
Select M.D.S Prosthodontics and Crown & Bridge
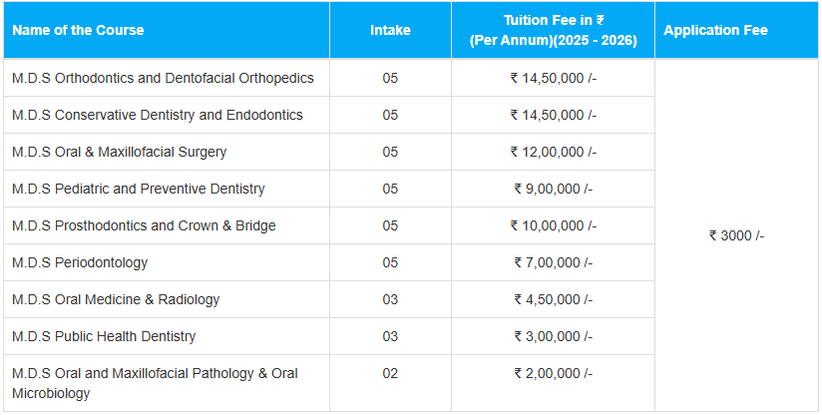(x=144, y=225)
